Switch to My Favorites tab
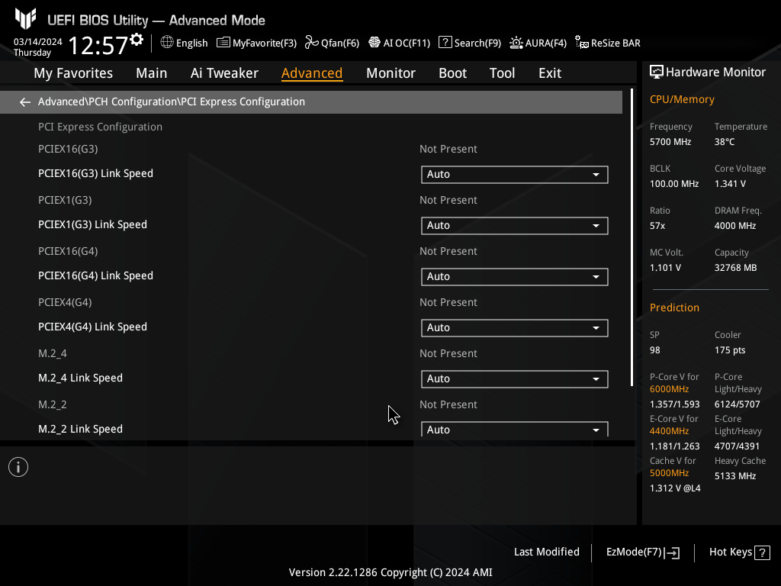This screenshot has width=781, height=586. point(73,73)
